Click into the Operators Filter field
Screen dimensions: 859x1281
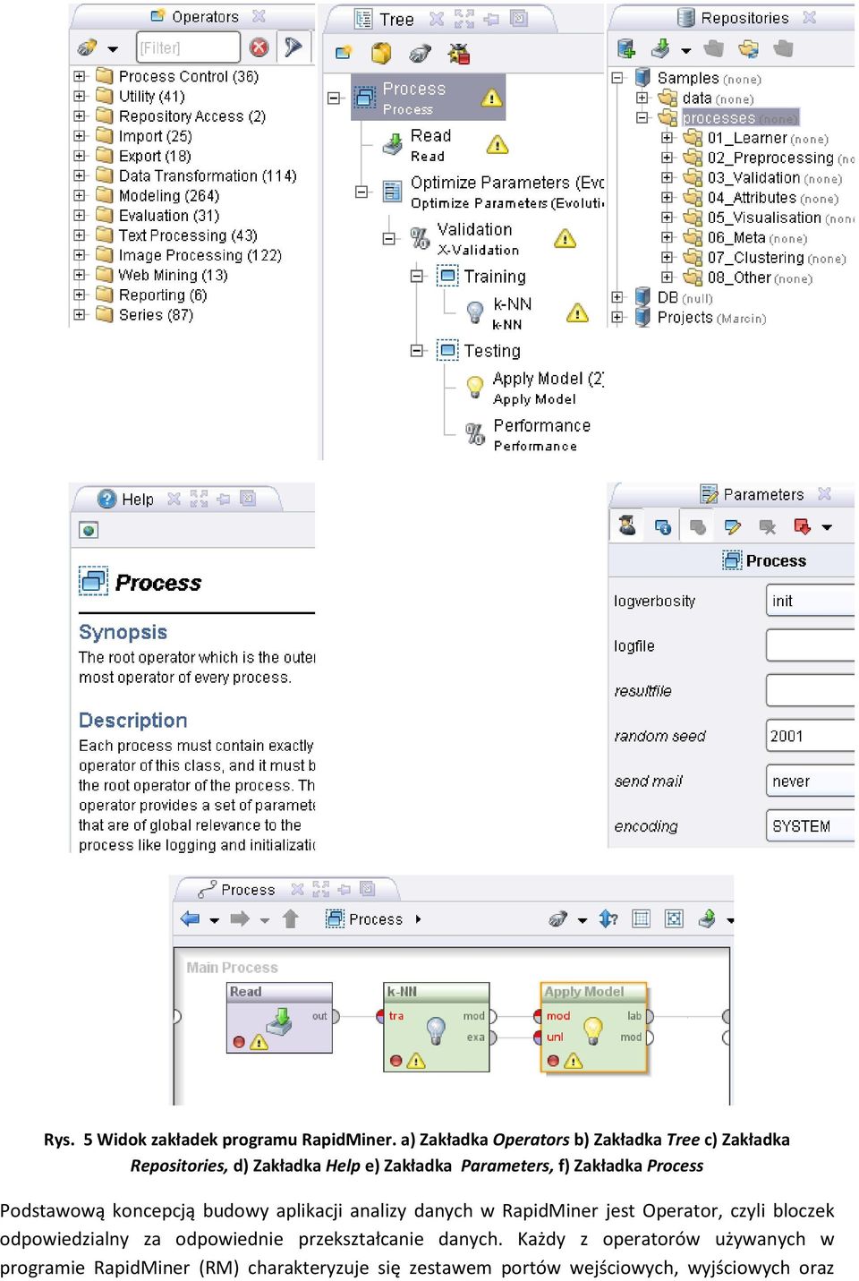click(188, 47)
